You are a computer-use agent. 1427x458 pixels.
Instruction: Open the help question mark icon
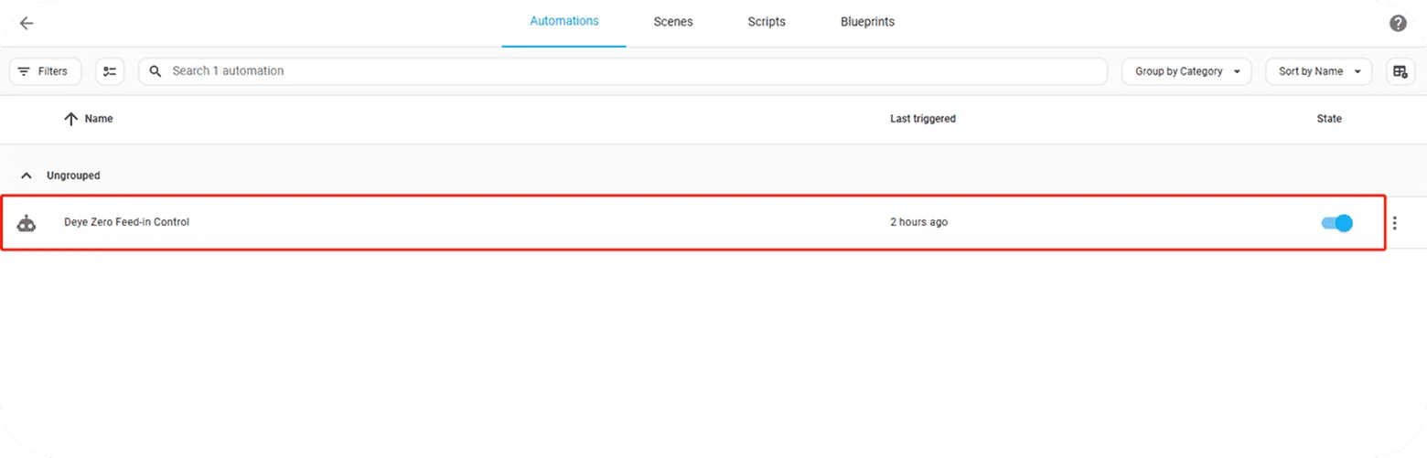[x=1398, y=24]
